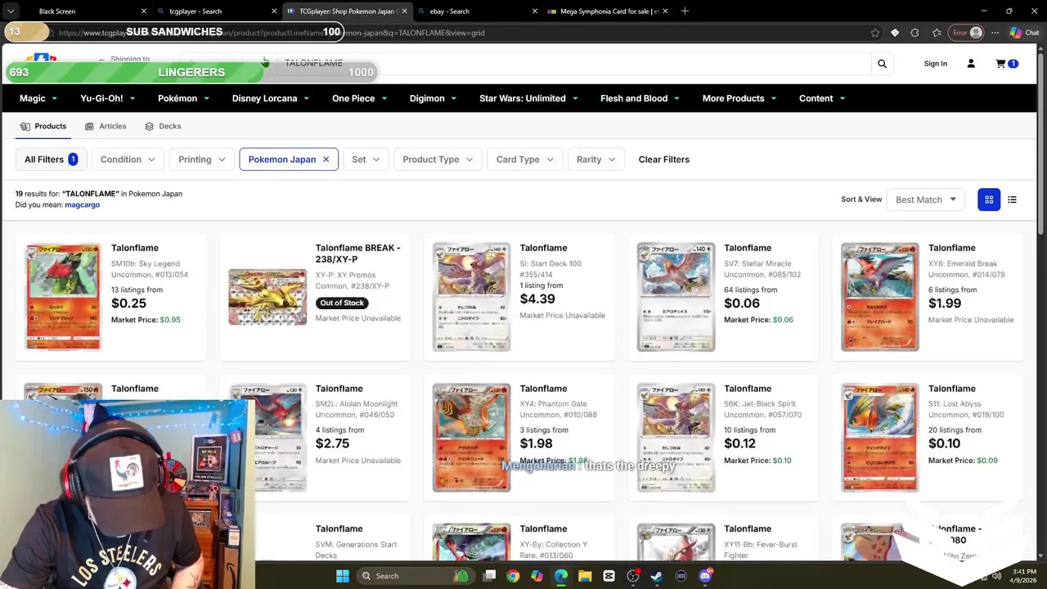The height and width of the screenshot is (589, 1047).
Task: Expand the Magic menu
Action: coord(38,98)
